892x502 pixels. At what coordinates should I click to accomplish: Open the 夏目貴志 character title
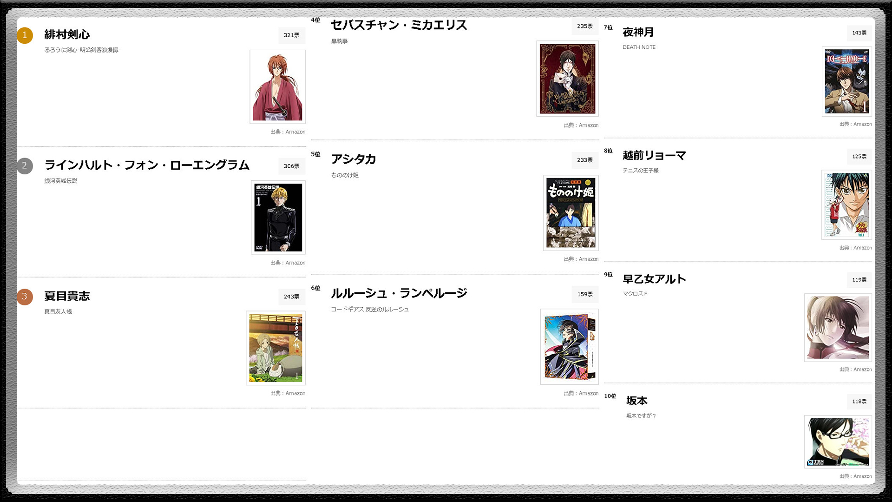click(67, 296)
